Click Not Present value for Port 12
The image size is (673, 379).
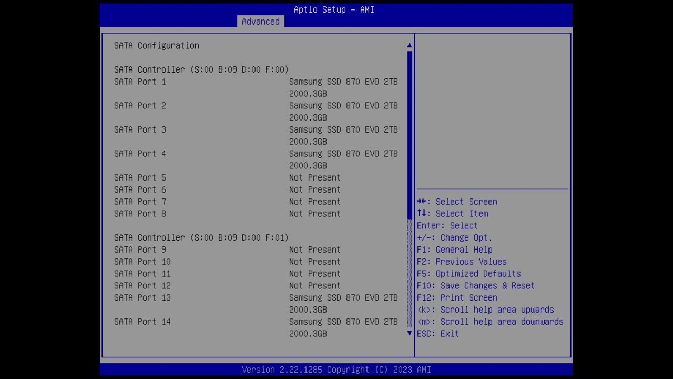click(x=315, y=286)
